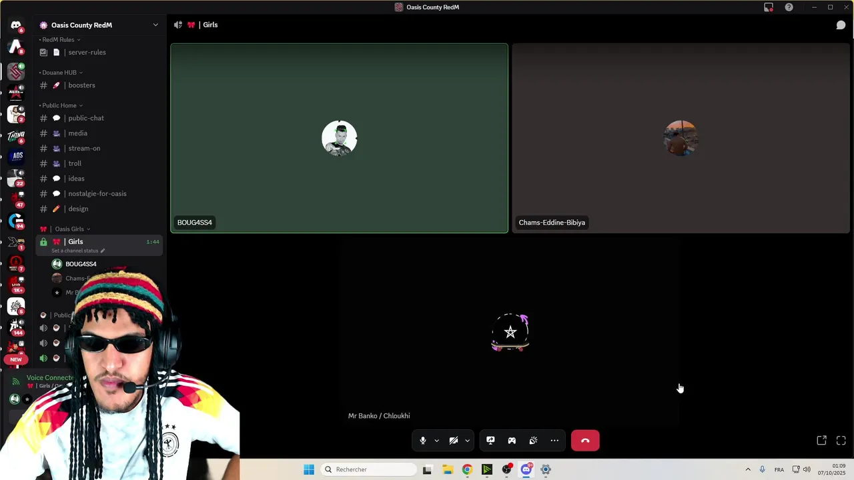854x480 pixels.
Task: Open the Oasis County RedM server menu
Action: [x=99, y=25]
